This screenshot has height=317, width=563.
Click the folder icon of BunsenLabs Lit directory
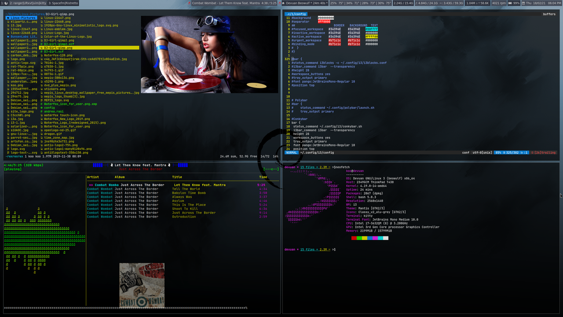tap(8, 37)
